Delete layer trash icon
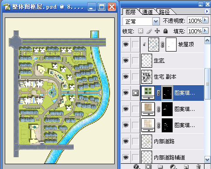 (x=198, y=166)
